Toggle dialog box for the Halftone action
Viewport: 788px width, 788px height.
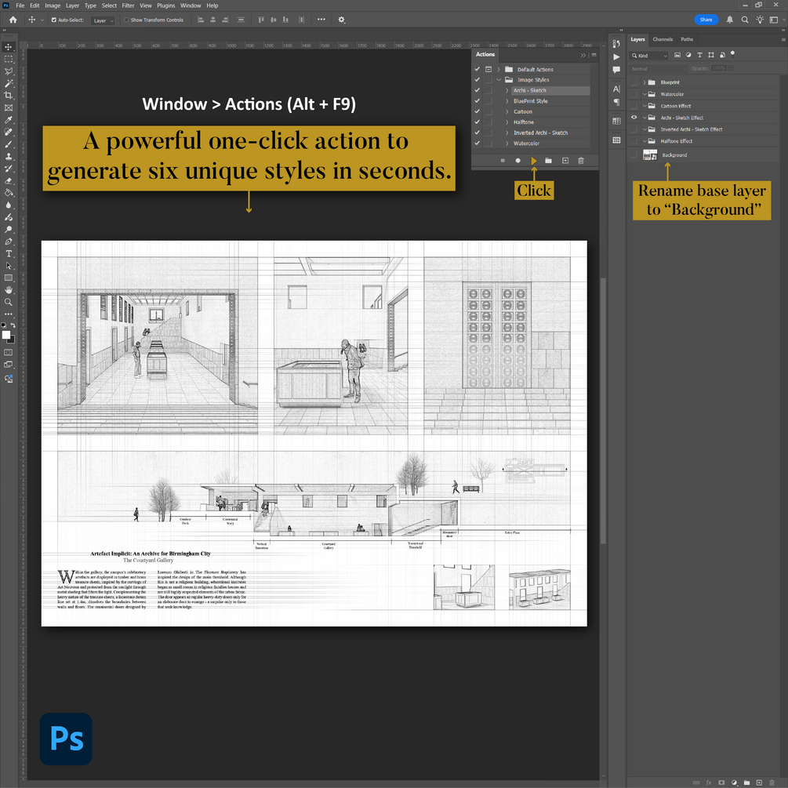(488, 122)
